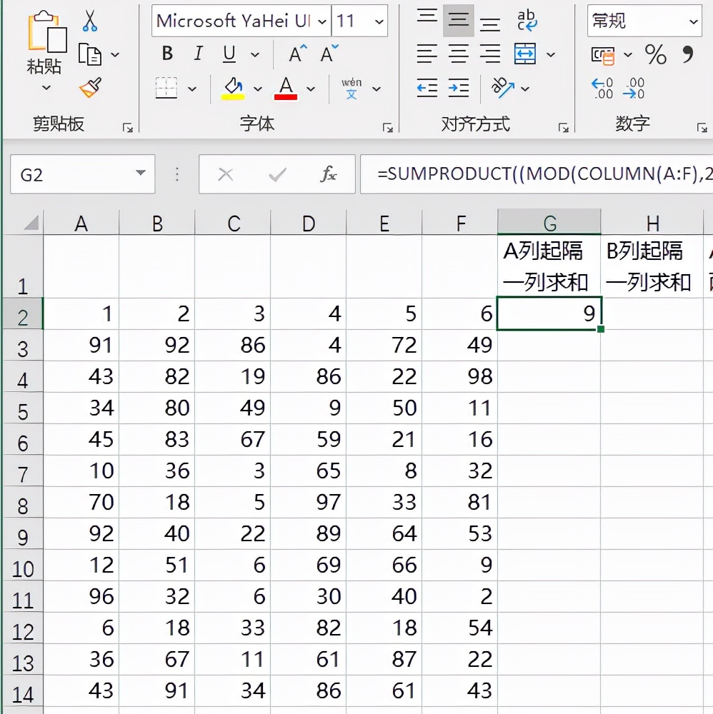Screen dimensions: 713x714
Task: Click the Select All corner triangle
Action: [31, 223]
